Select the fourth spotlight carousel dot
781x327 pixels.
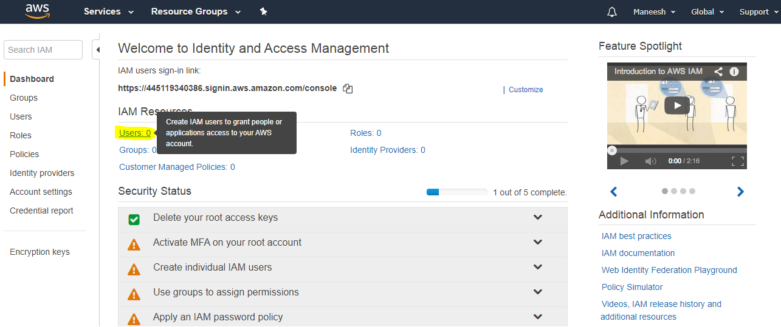692,191
